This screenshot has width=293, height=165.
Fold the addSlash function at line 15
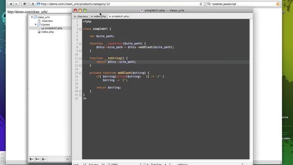80,73
